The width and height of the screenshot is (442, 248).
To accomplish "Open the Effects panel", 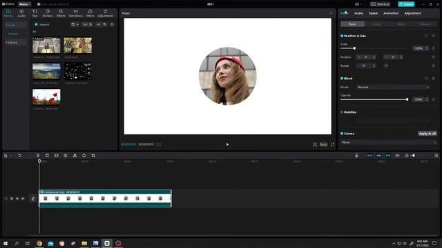I will click(61, 13).
